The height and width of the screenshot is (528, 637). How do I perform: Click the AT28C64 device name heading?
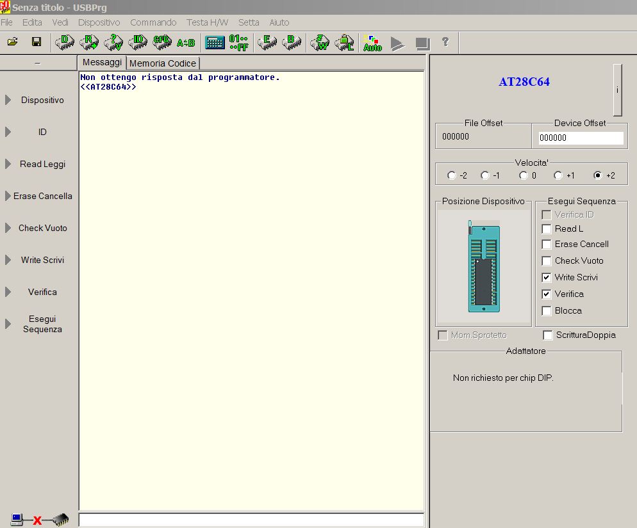[x=524, y=81]
